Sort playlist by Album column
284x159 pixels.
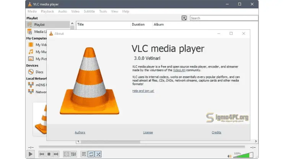point(159,24)
